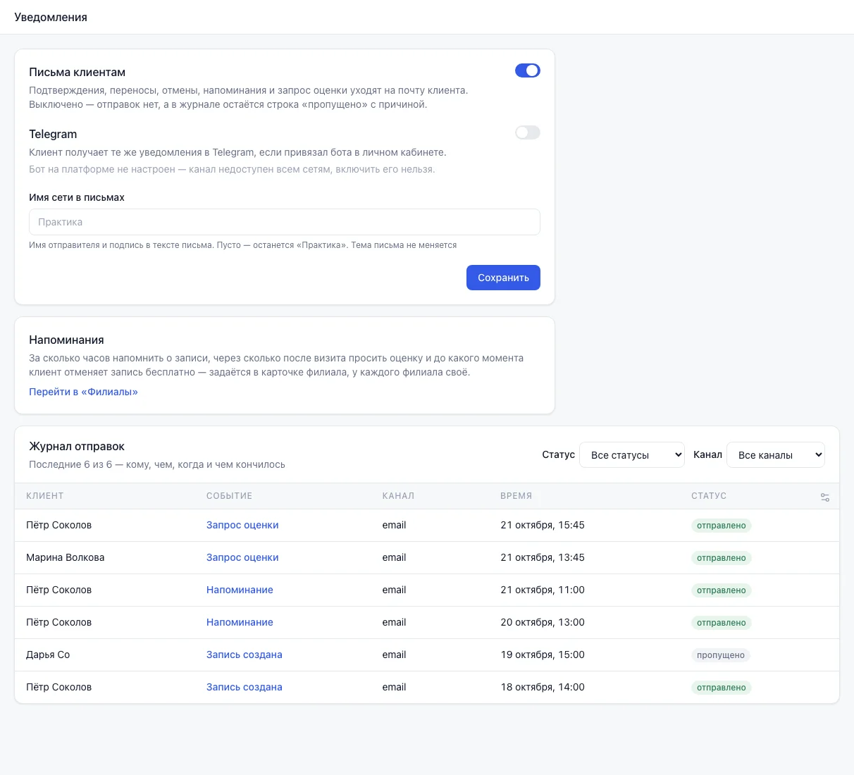Click the «Журнал отправок» heading
This screenshot has width=854, height=775.
point(77,446)
